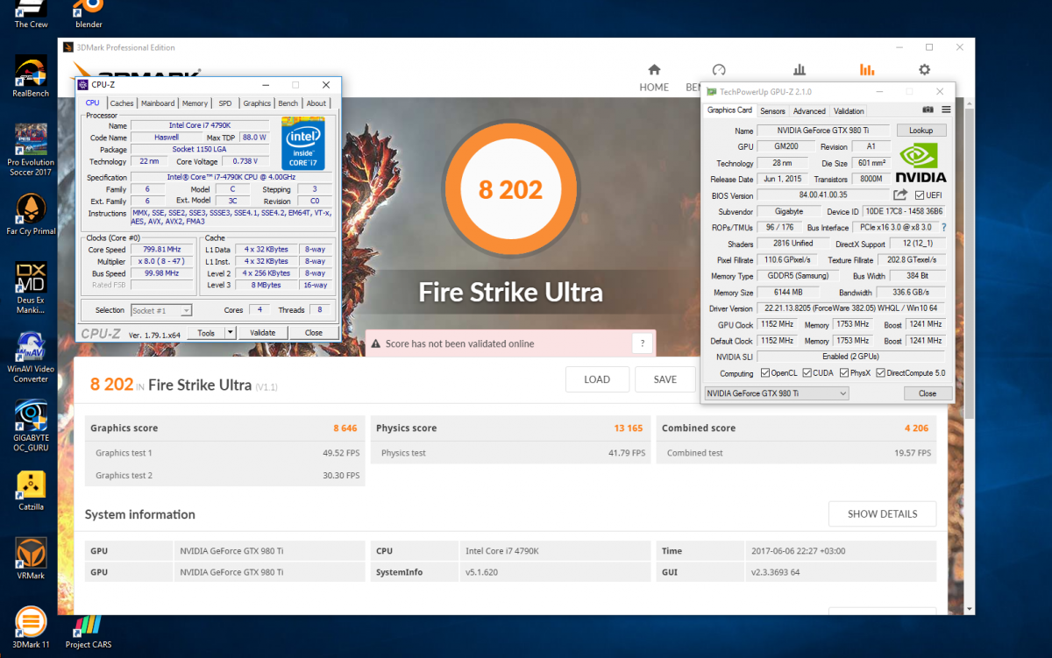Switch to Caches tab in CPU-Z
Viewport: 1052px width, 658px height.
pyautogui.click(x=122, y=103)
